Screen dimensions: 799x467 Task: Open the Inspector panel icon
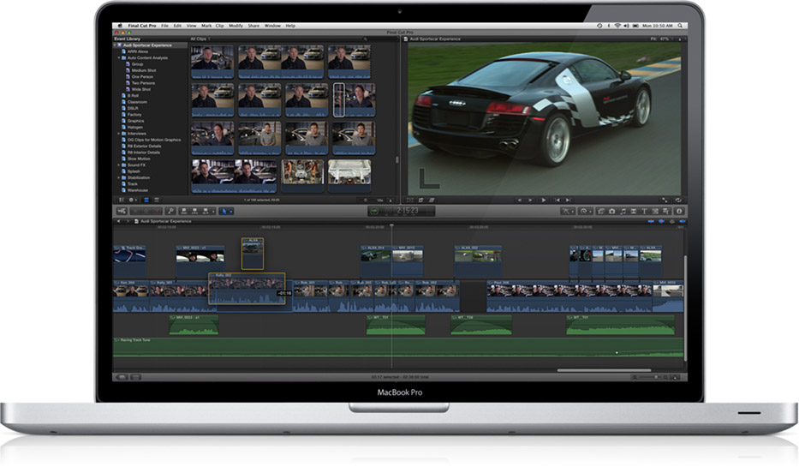coord(680,211)
